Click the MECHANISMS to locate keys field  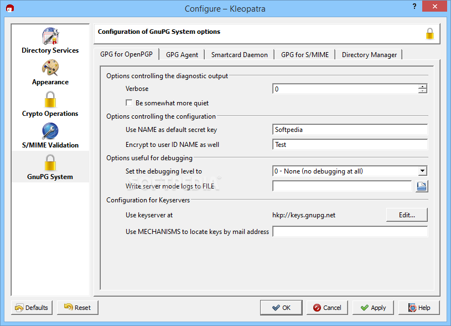click(x=350, y=231)
